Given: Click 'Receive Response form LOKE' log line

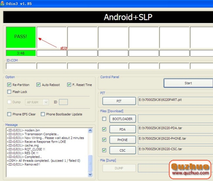Looking at the screenshot, I should [36, 142].
